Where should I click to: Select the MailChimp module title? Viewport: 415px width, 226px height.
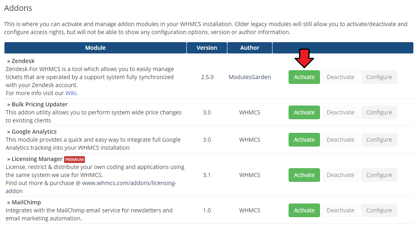(x=26, y=202)
